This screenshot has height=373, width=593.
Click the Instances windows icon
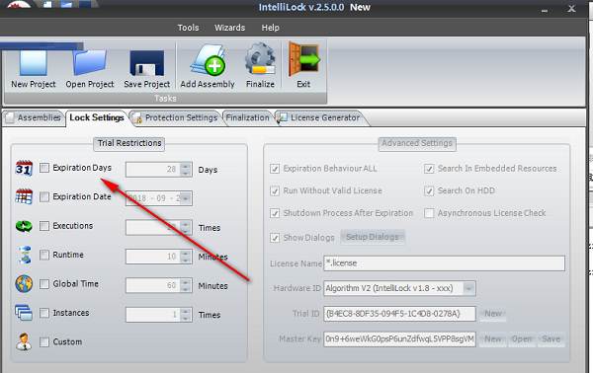[24, 313]
